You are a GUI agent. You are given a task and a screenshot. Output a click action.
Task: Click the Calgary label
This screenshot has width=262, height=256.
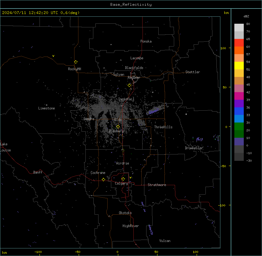pyautogui.click(x=121, y=183)
